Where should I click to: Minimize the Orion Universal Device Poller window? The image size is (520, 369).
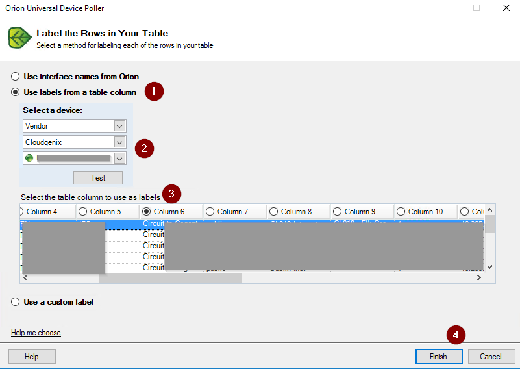447,8
